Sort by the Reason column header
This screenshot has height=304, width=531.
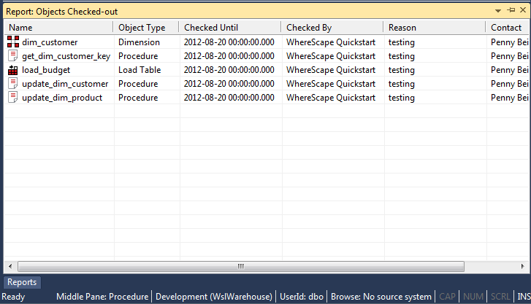click(x=434, y=28)
